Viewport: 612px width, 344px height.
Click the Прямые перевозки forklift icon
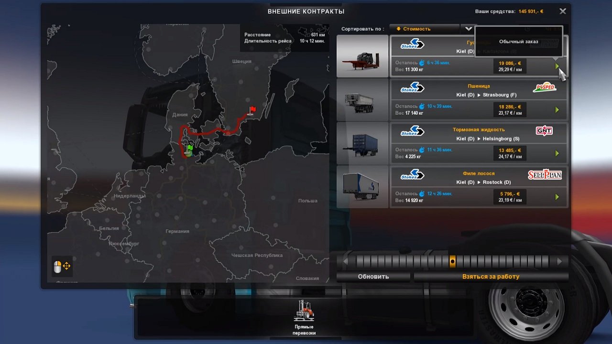point(304,311)
